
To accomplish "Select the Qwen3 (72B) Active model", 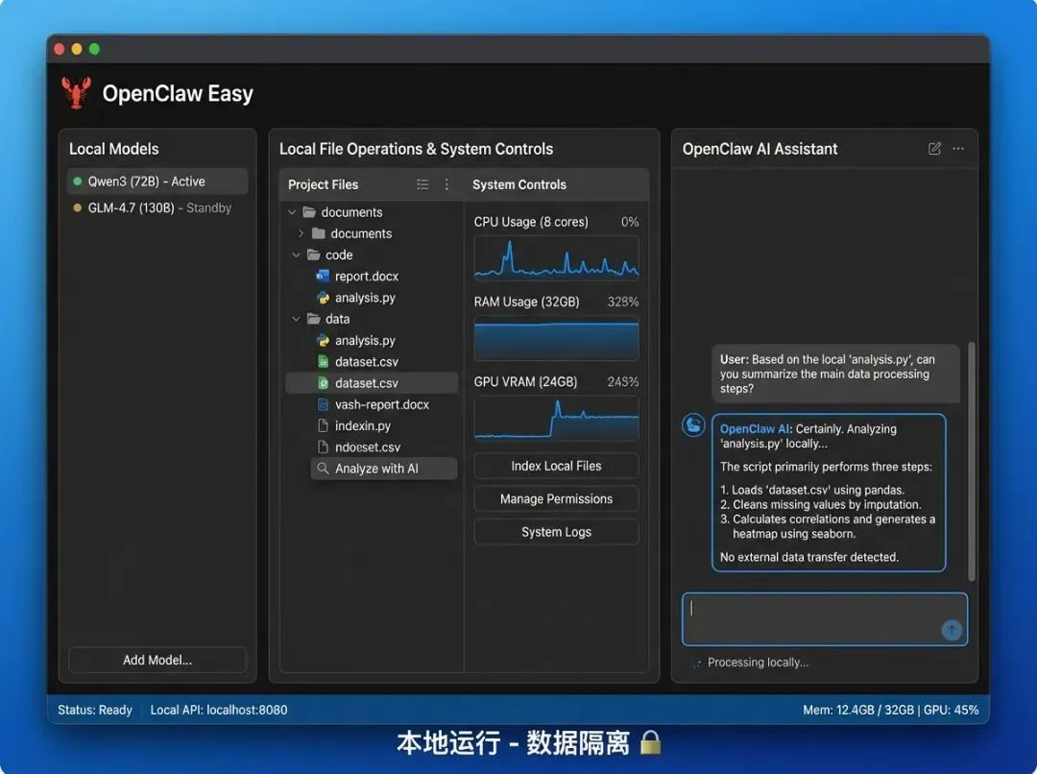I will tap(157, 181).
